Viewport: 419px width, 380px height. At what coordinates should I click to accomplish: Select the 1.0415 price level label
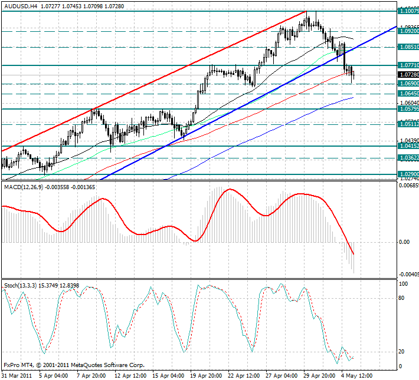pyautogui.click(x=408, y=146)
